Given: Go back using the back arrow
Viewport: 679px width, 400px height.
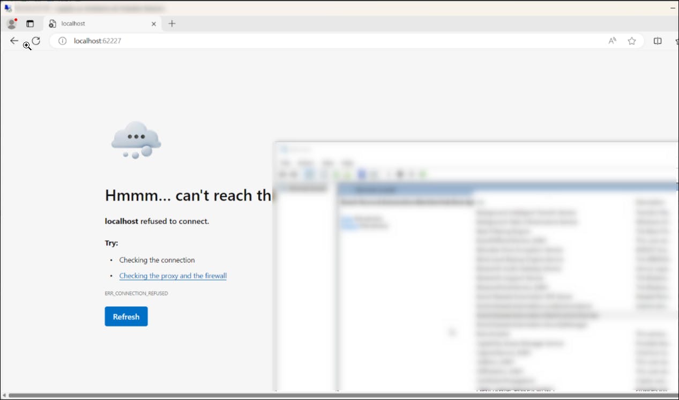Looking at the screenshot, I should coord(14,41).
